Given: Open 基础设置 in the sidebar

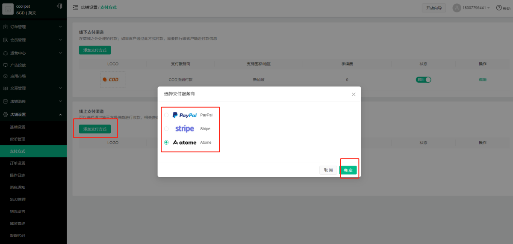Looking at the screenshot, I should point(18,127).
